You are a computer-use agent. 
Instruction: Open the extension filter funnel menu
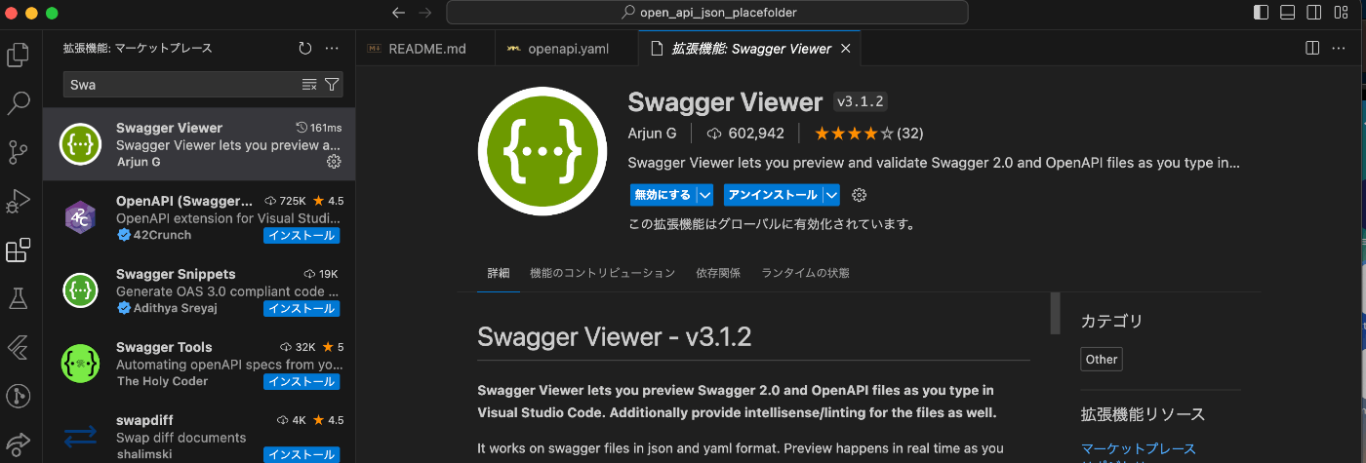[x=332, y=85]
